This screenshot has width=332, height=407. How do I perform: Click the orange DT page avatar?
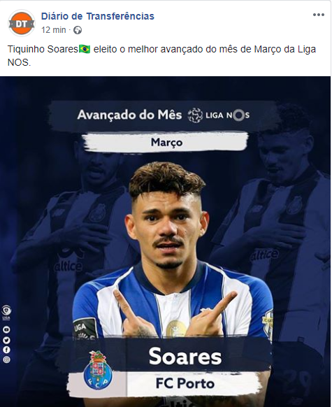(21, 23)
